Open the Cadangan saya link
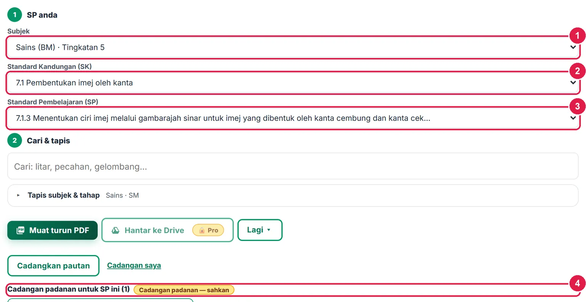This screenshot has width=586, height=302. click(134, 265)
